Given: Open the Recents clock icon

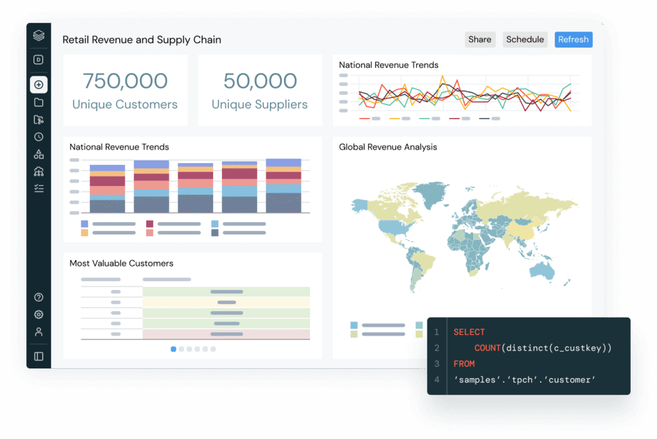Looking at the screenshot, I should pyautogui.click(x=38, y=137).
